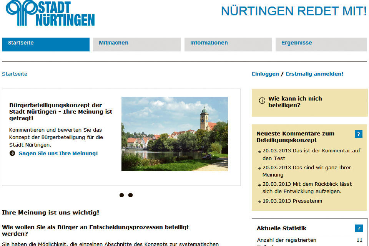Click the Startseite breadcrumb link

(15, 74)
